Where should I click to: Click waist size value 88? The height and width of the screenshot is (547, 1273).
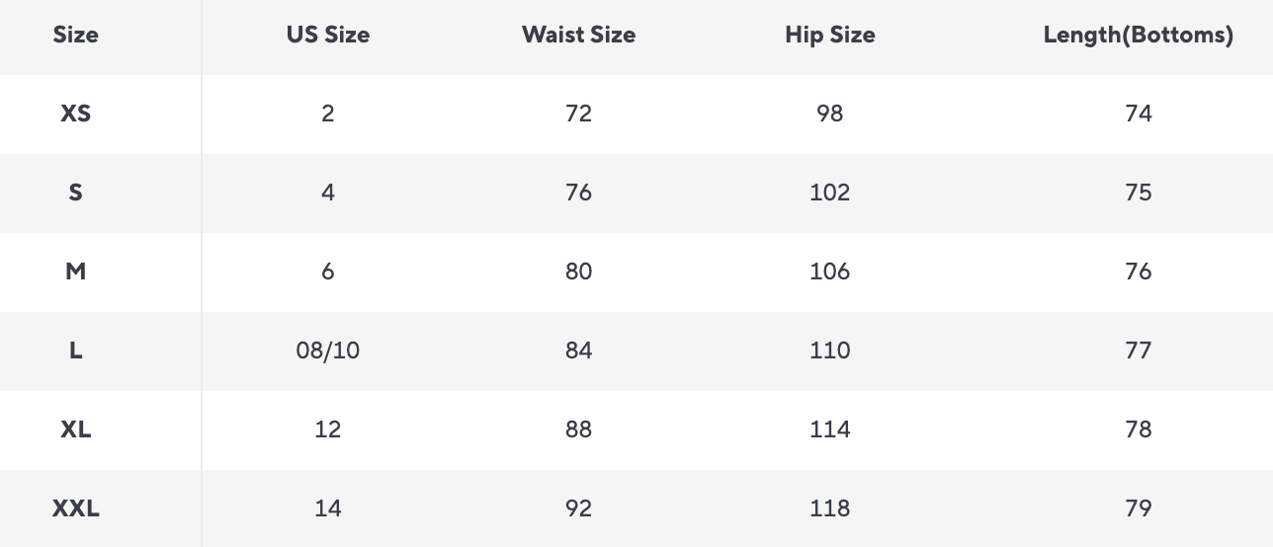point(578,430)
